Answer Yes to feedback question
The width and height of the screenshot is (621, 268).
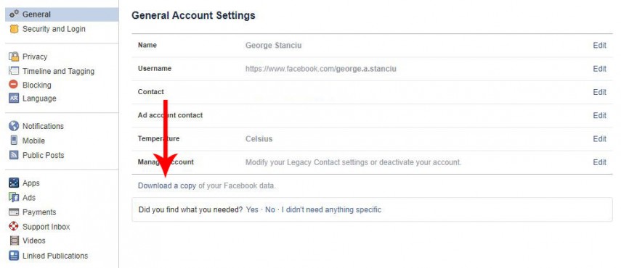(252, 209)
